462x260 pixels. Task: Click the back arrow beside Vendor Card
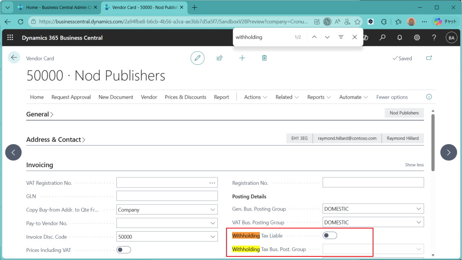(14, 58)
